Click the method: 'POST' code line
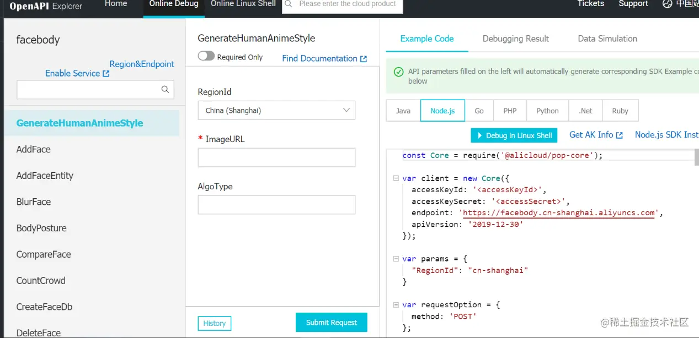The width and height of the screenshot is (699, 338). click(x=444, y=317)
